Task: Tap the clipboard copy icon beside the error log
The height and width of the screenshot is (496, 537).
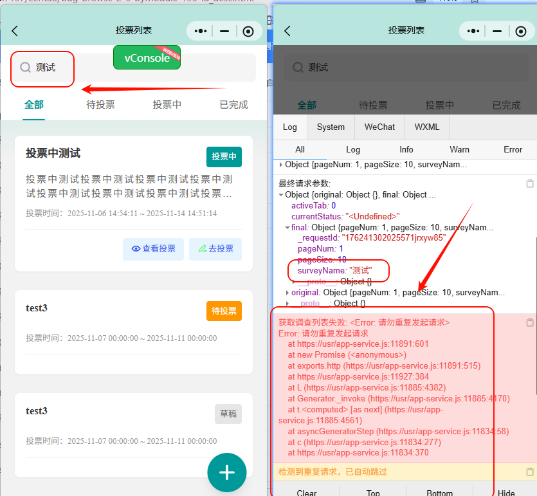Action: [529, 322]
